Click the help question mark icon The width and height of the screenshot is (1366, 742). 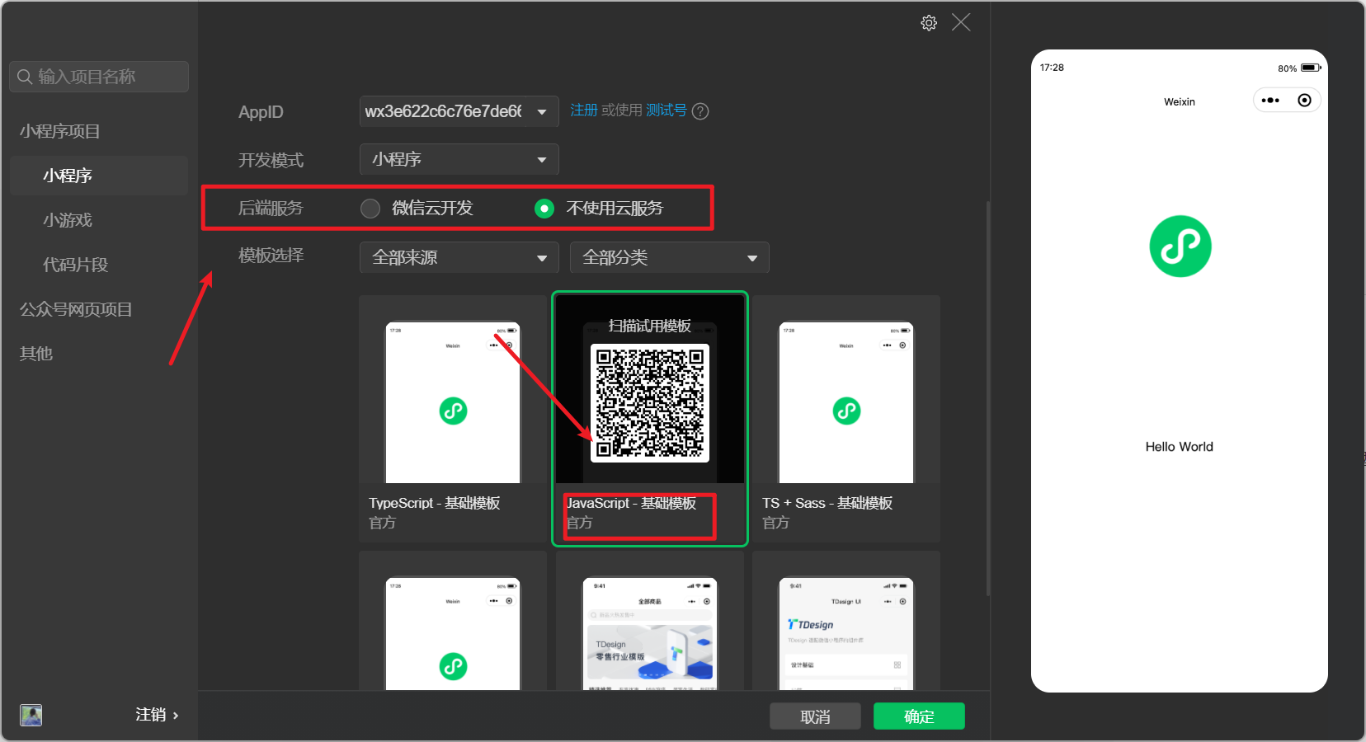700,111
